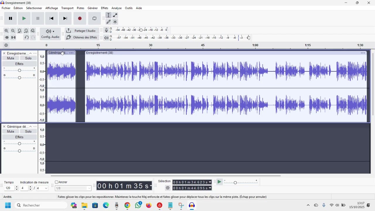
Task: Open Générique clip's three-dot menu
Action: pos(71,53)
